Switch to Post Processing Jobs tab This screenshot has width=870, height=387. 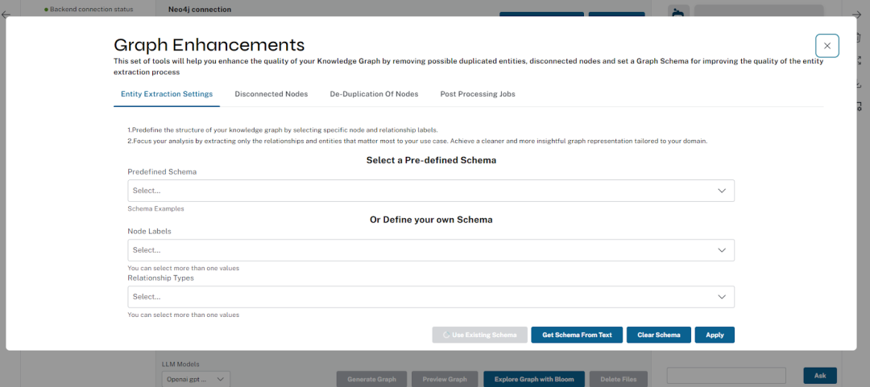[x=478, y=94]
